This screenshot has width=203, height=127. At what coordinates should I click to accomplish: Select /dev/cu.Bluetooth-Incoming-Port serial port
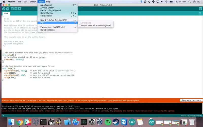tap(96, 26)
